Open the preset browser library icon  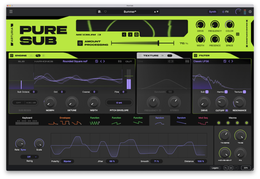click(x=99, y=12)
